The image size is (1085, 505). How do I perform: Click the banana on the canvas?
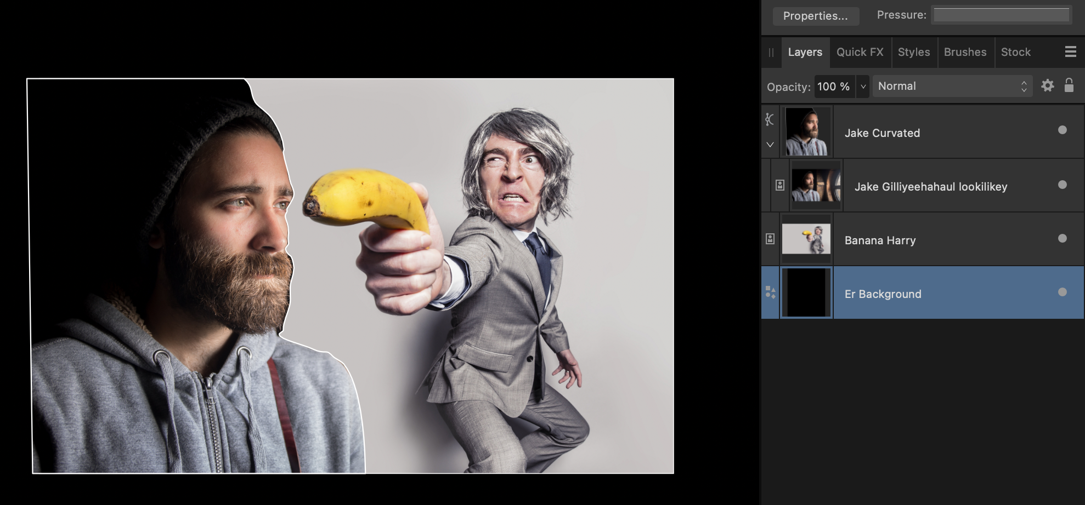(366, 201)
